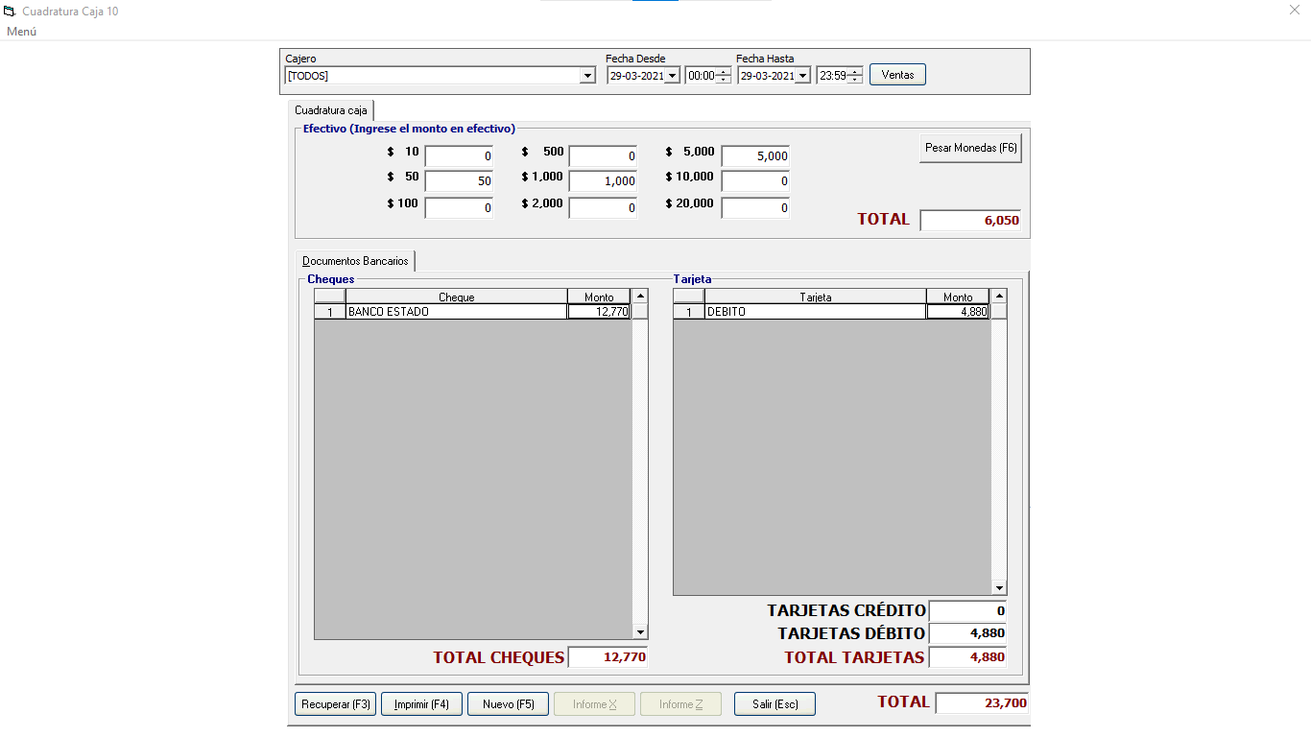The height and width of the screenshot is (737, 1311).
Task: Click the $ 10 amount field
Action: (459, 155)
